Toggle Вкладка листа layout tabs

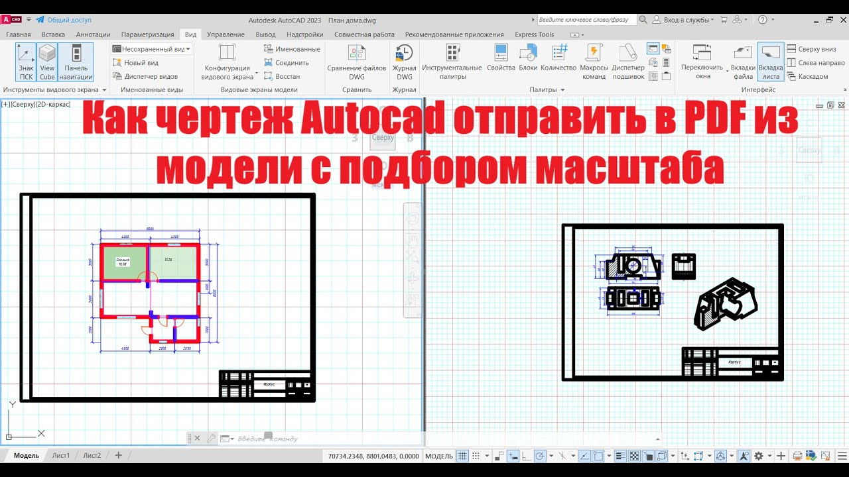771,62
